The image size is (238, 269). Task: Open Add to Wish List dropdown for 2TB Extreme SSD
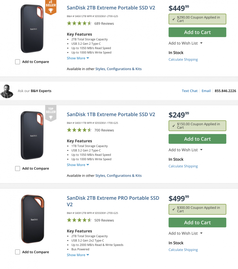[x=186, y=43]
